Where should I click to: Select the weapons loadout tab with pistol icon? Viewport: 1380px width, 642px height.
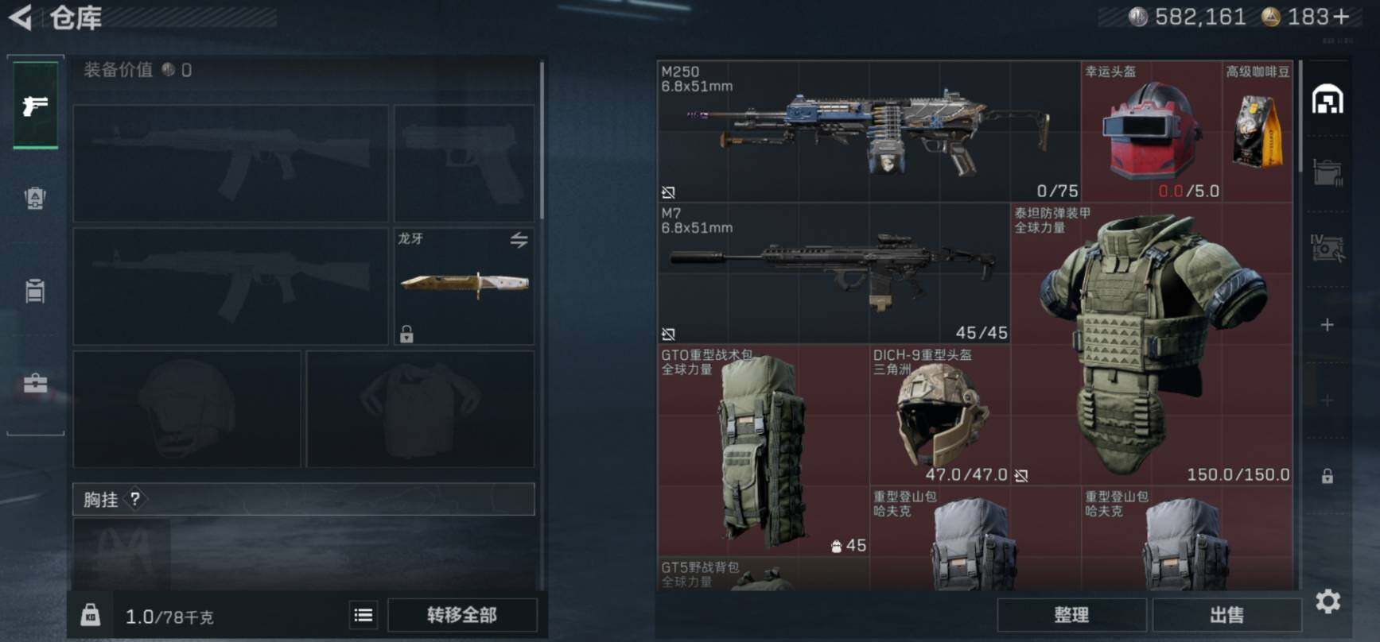35,105
